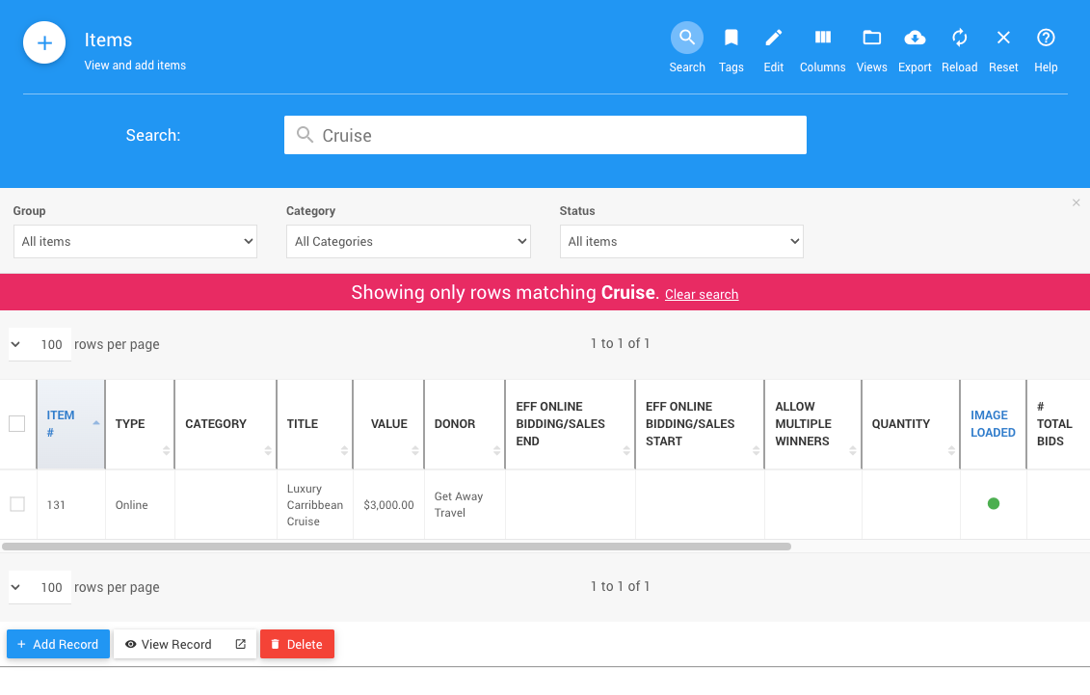Viewport: 1090px width, 695px height.
Task: Expand the Status dropdown
Action: pyautogui.click(x=681, y=241)
